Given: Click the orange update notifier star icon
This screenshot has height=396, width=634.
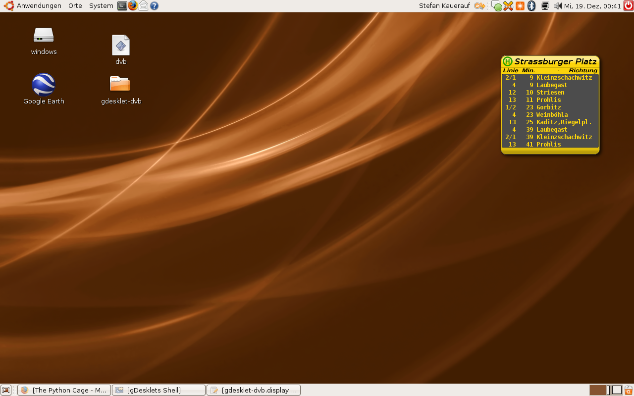Looking at the screenshot, I should pyautogui.click(x=520, y=6).
